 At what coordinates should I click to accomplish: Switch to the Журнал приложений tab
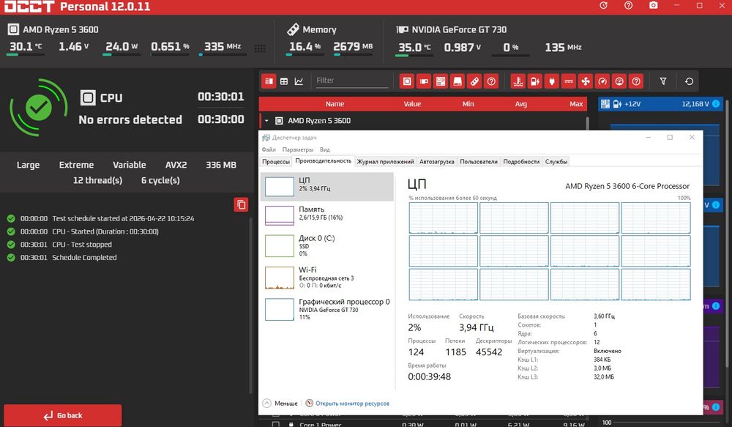(x=385, y=162)
